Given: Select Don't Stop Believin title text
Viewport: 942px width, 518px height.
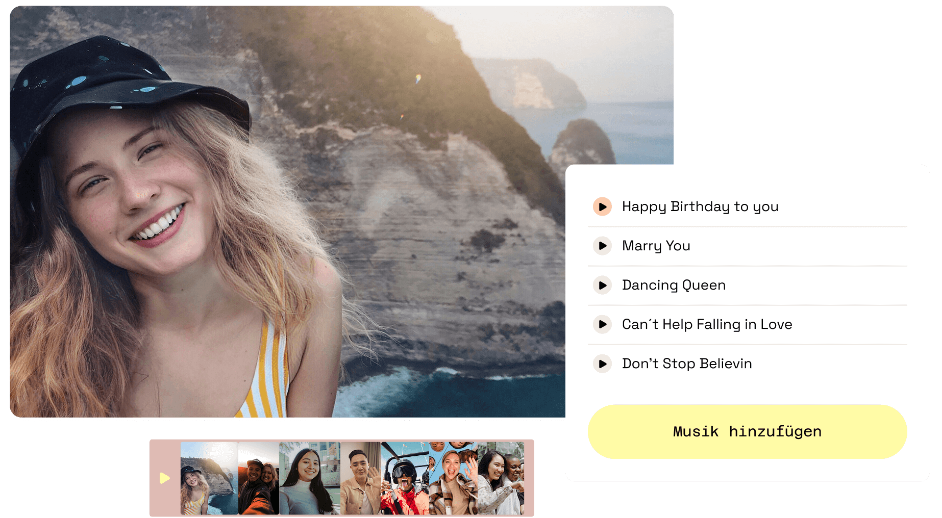Looking at the screenshot, I should pyautogui.click(x=687, y=364).
